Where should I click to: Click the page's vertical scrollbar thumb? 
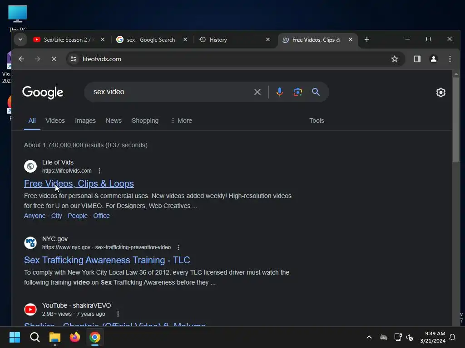456,120
